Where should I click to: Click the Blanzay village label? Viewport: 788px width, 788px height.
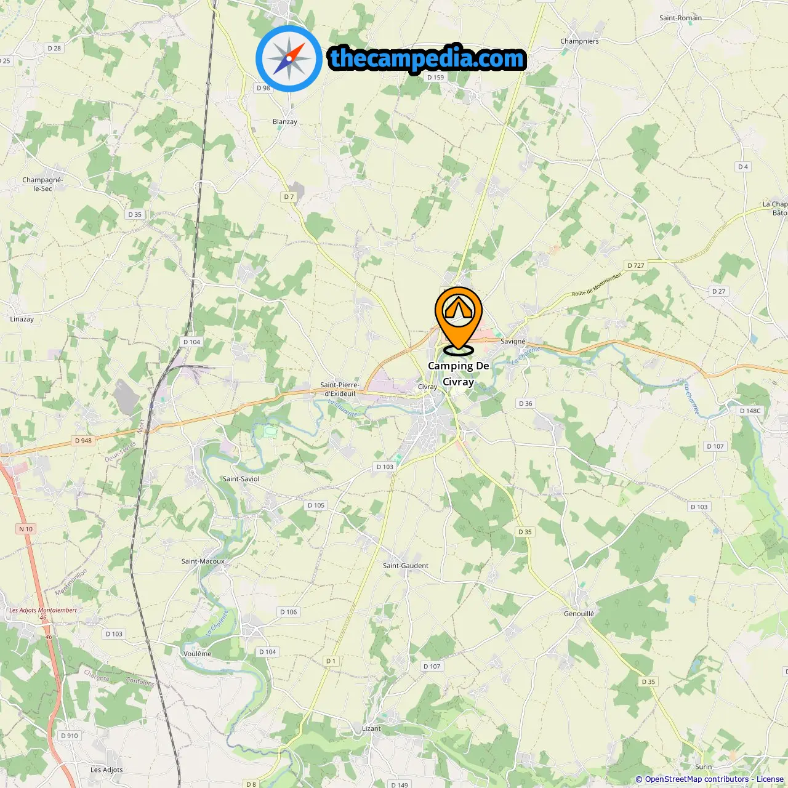[285, 122]
